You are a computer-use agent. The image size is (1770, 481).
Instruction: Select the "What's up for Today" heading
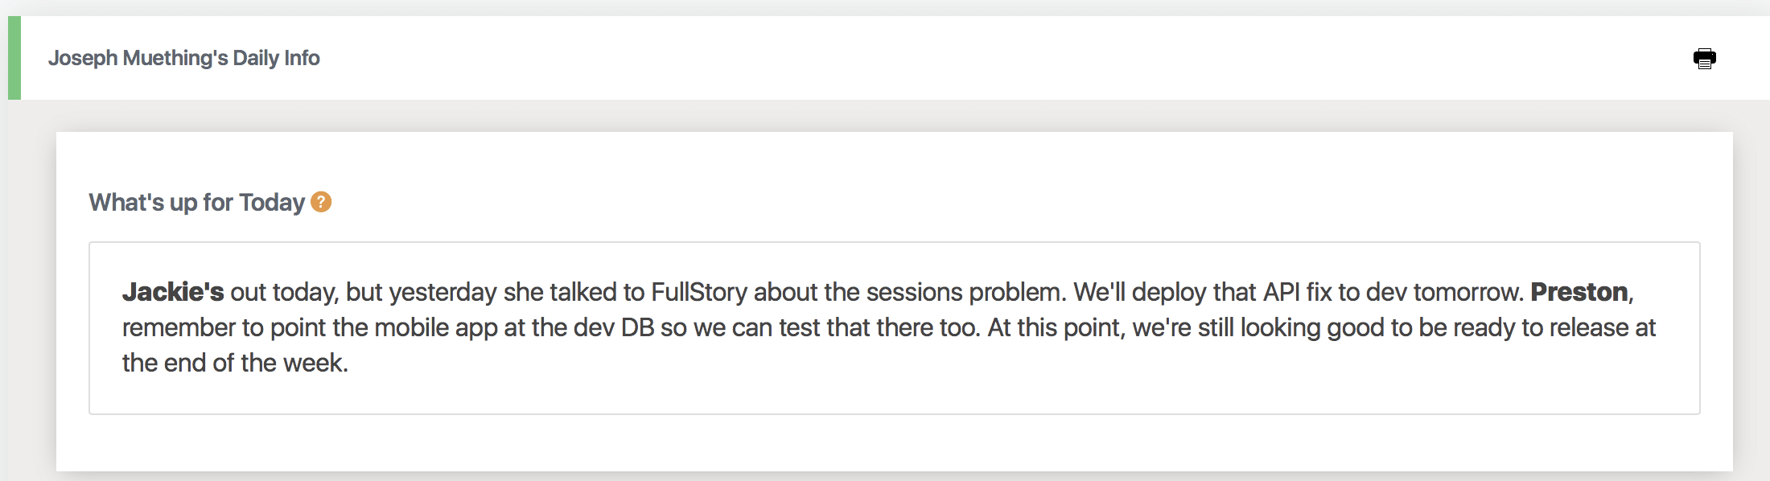pyautogui.click(x=196, y=203)
